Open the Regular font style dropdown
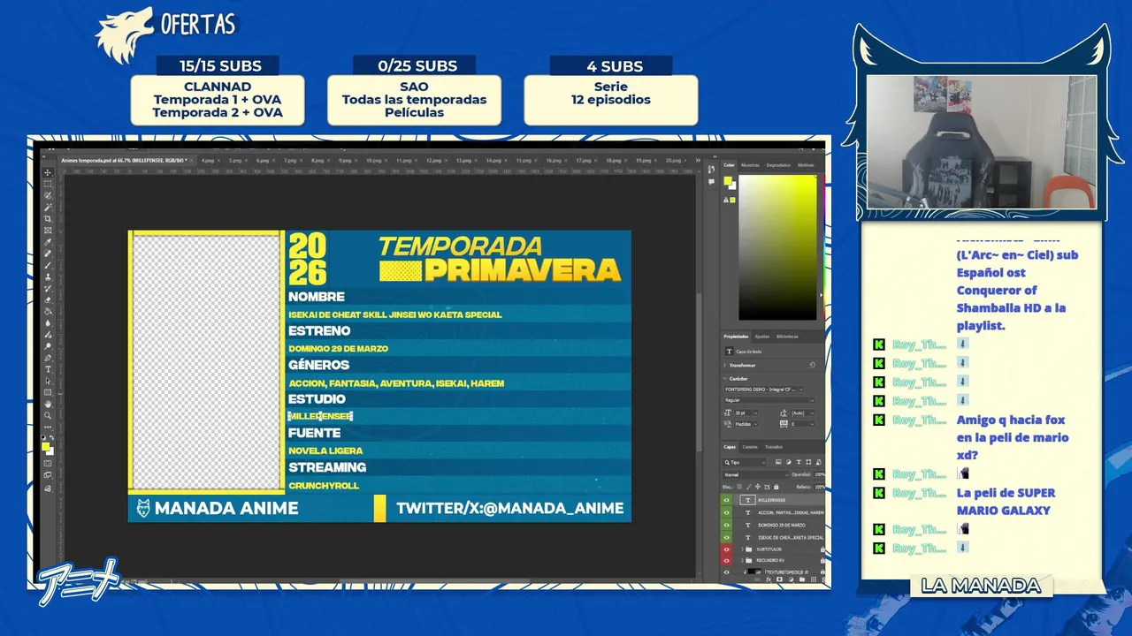This screenshot has height=636, width=1132. coord(769,400)
